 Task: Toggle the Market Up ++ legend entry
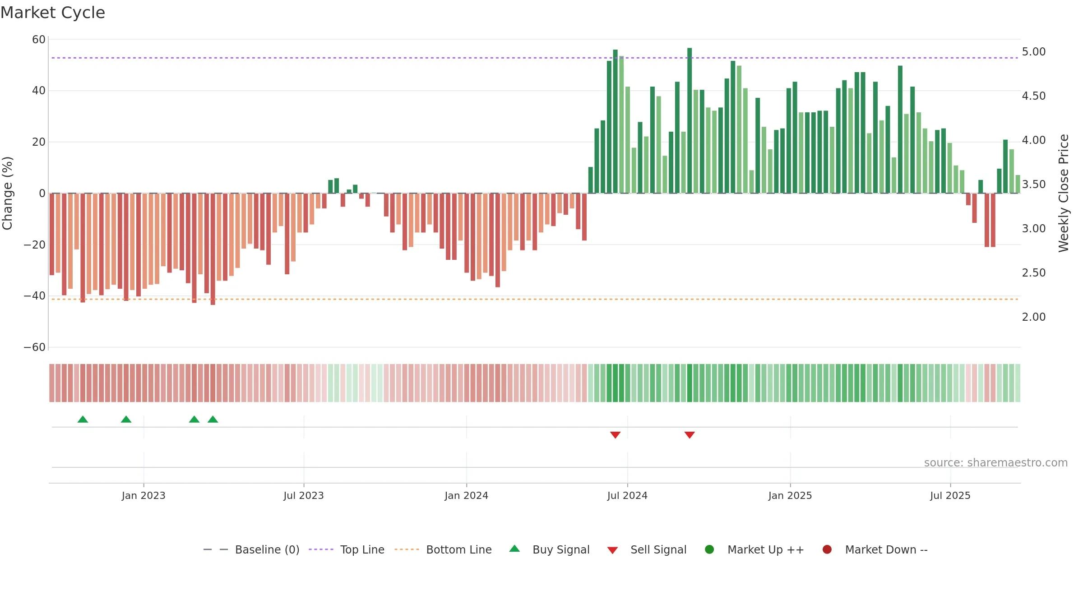coord(754,549)
